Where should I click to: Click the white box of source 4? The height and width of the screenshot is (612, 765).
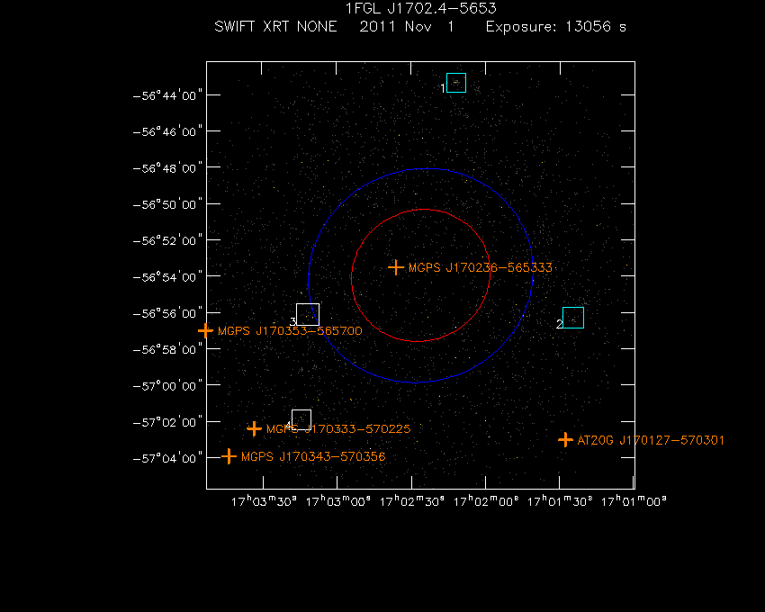click(301, 419)
